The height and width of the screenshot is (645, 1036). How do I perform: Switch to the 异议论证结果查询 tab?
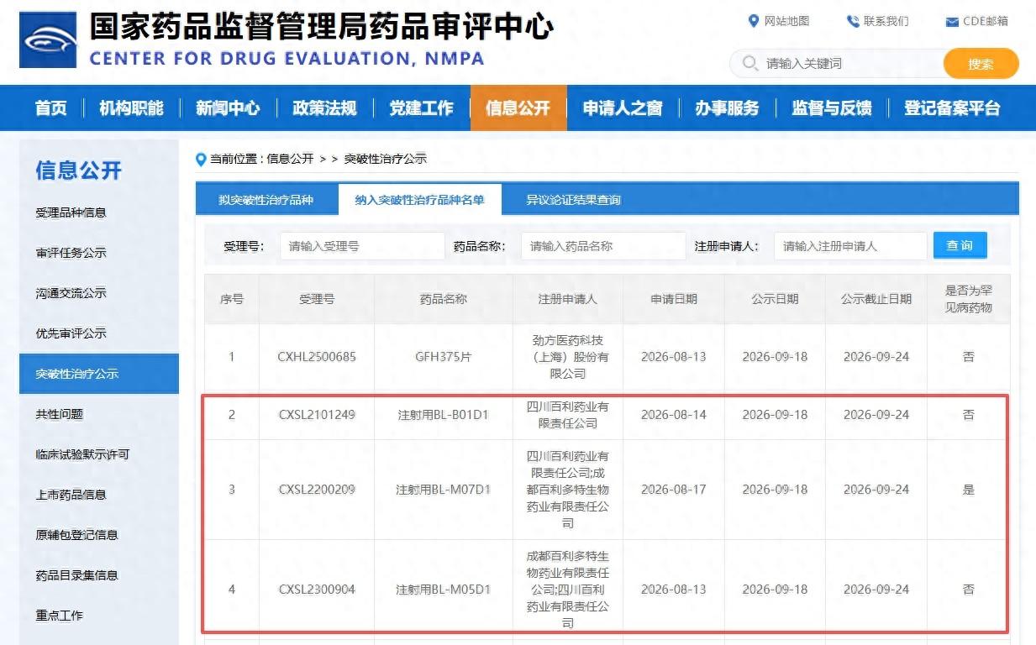pyautogui.click(x=574, y=200)
